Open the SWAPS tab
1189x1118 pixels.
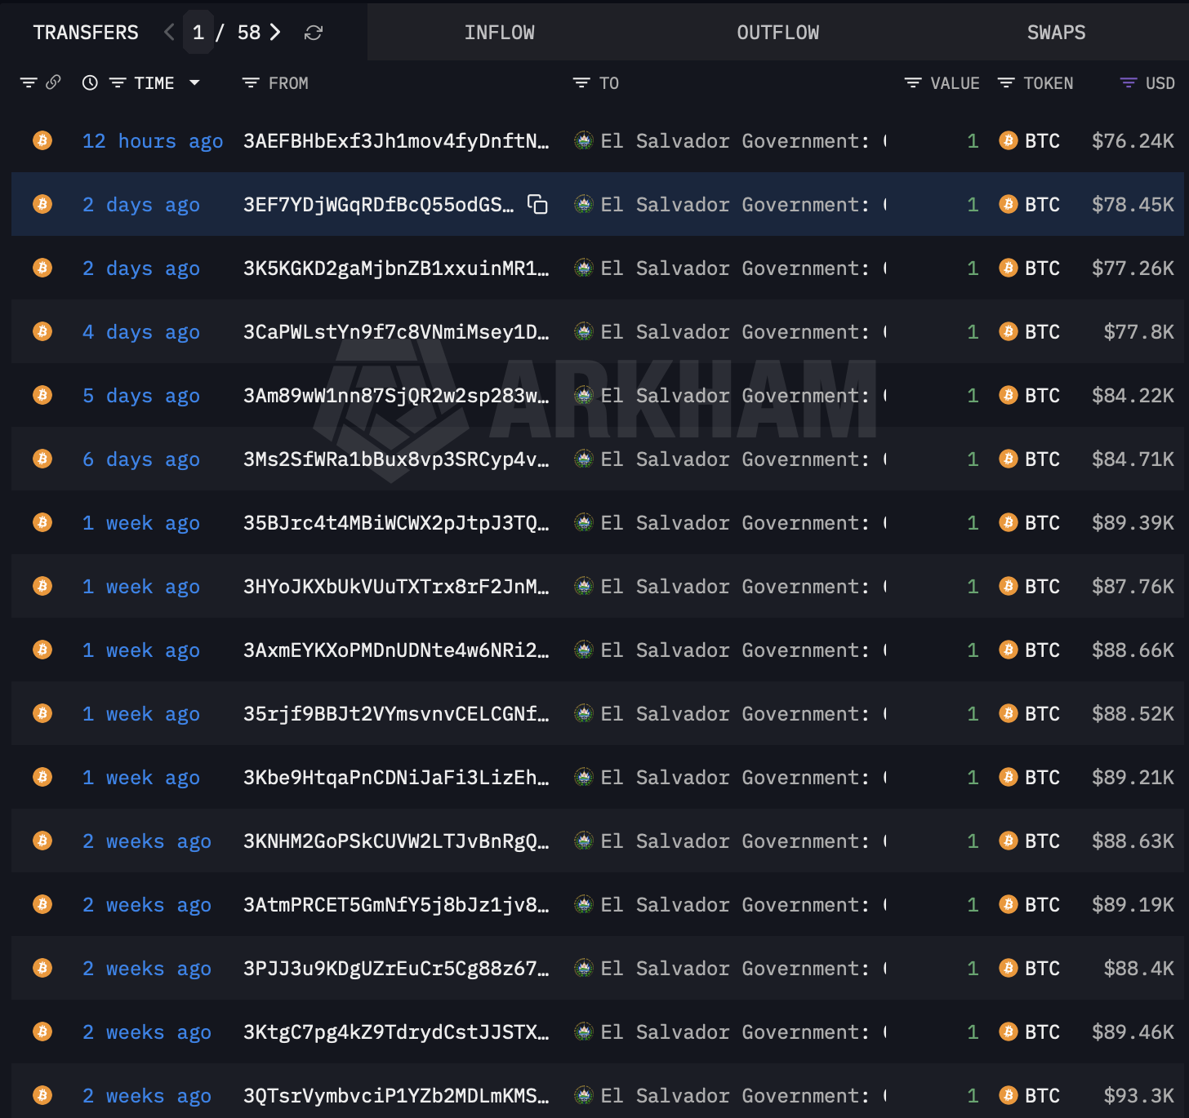(1055, 33)
